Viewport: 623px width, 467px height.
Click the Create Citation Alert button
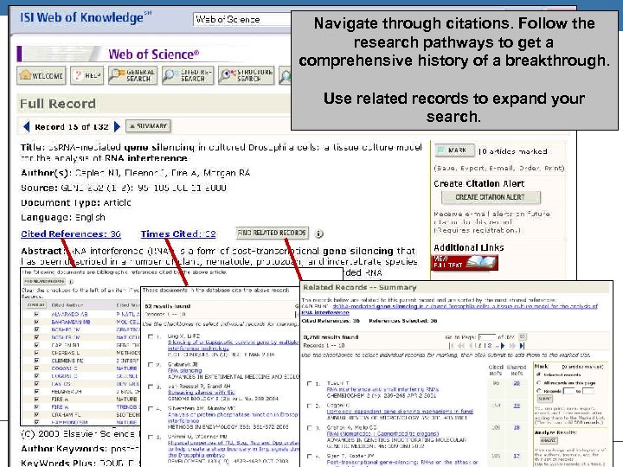(491, 197)
